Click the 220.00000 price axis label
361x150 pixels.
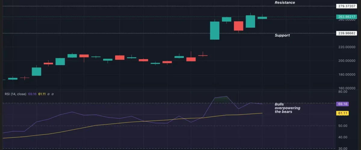tap(346, 47)
